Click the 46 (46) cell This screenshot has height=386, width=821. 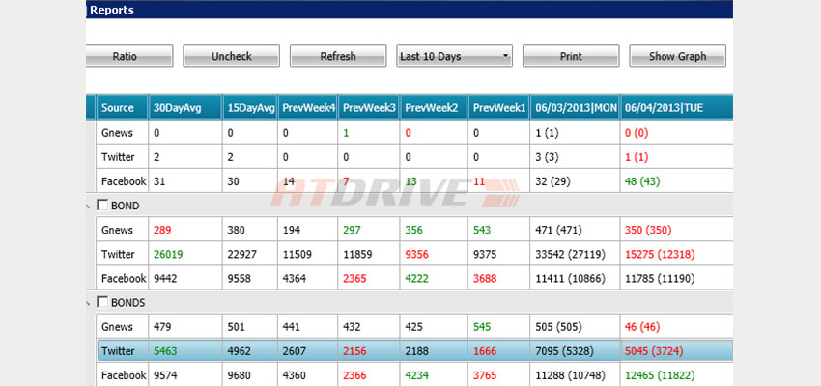click(x=676, y=327)
